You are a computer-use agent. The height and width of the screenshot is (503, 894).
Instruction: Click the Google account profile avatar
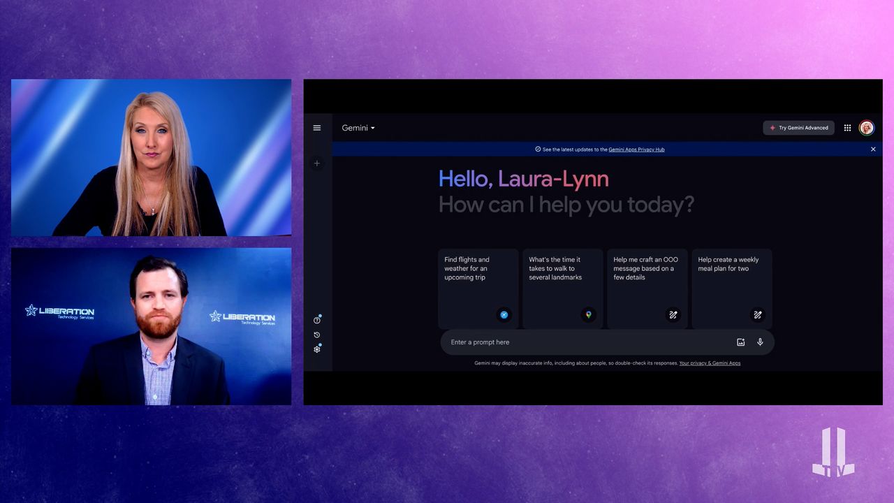[866, 128]
